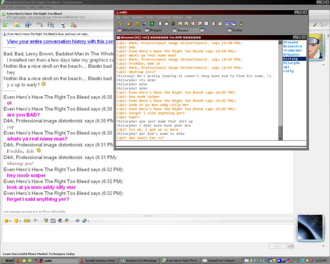Screen dimensions: 330x264
Task: Start a voice call with phone icon
Action: [40, 25]
